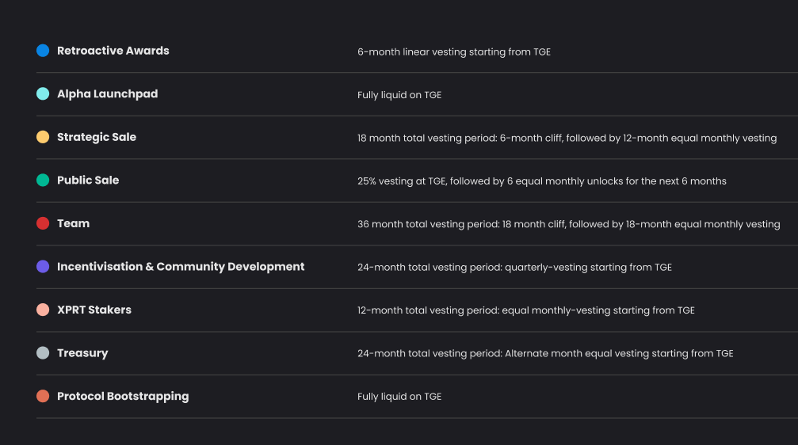
Task: Click the Team 36 month vesting description
Action: coord(568,224)
